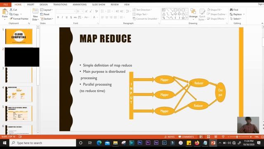Viewport: 264px width, 149px height.
Task: Select the triangle shape in gallery
Action: 164,14
